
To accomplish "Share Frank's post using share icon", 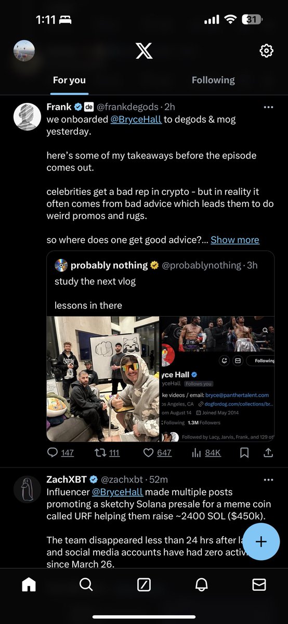I will click(x=268, y=452).
